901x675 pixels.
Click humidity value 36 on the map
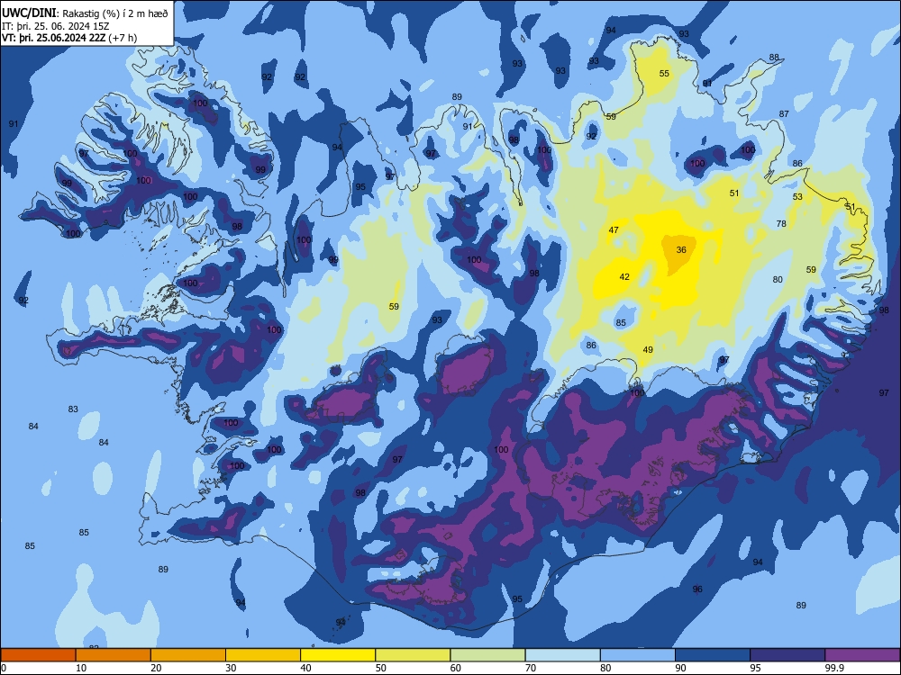pyautogui.click(x=681, y=249)
